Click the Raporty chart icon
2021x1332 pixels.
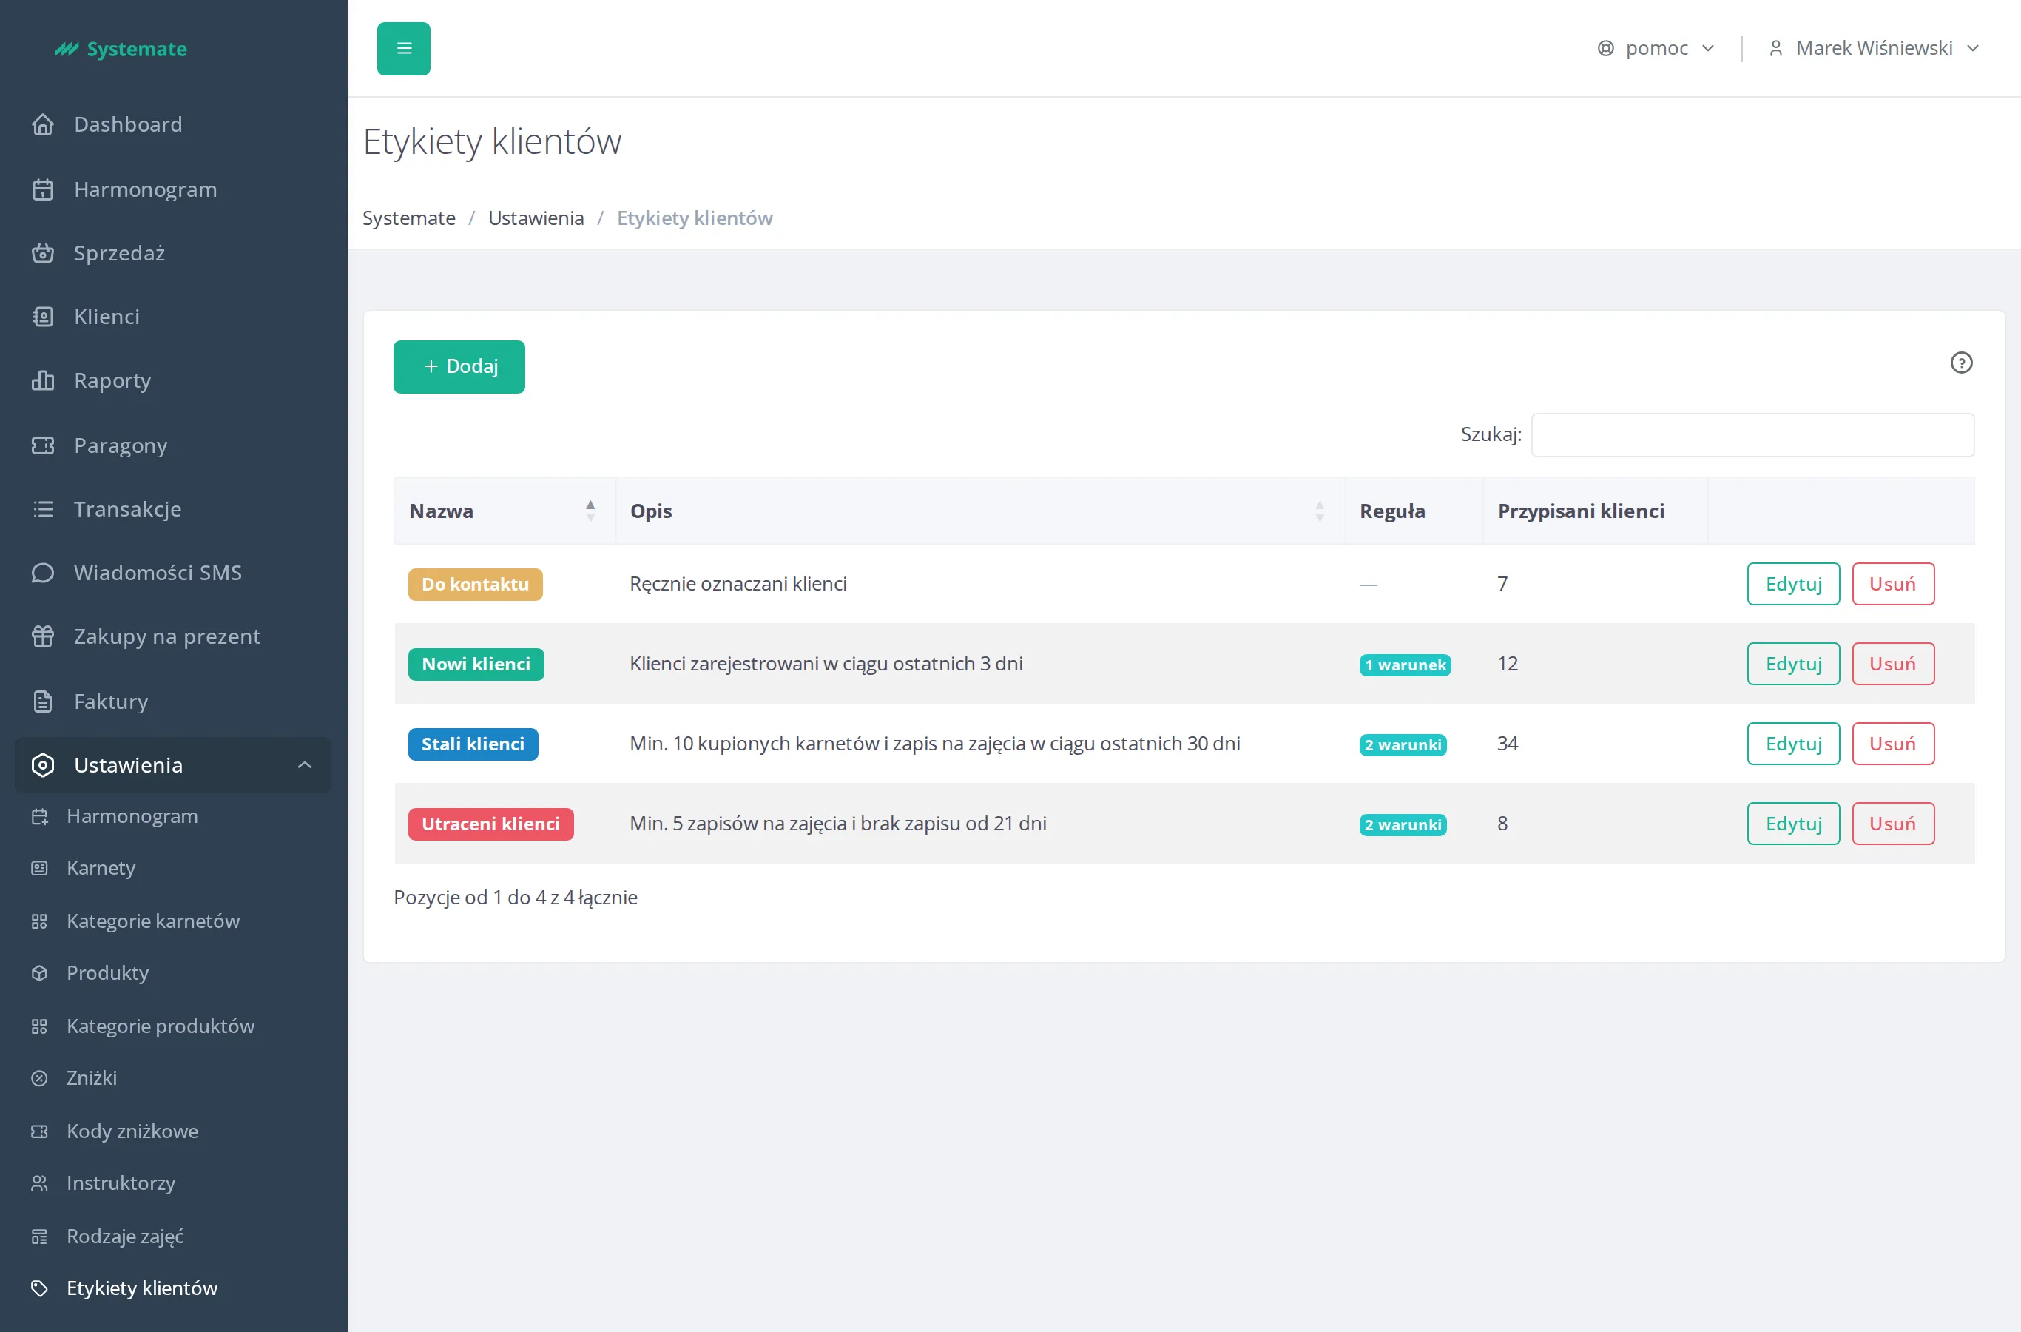[x=42, y=380]
